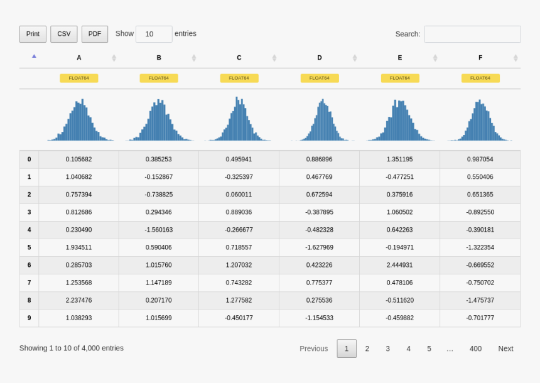Toggle sort order for column E

click(435, 57)
